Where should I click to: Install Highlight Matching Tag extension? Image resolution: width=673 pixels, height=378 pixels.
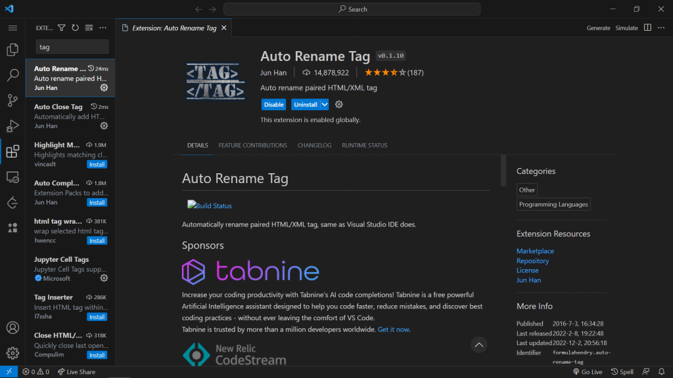(x=97, y=164)
